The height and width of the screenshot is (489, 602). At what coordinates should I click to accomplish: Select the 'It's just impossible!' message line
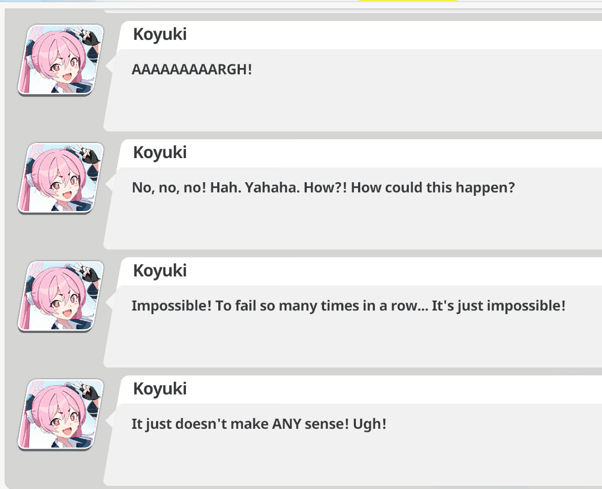[349, 306]
